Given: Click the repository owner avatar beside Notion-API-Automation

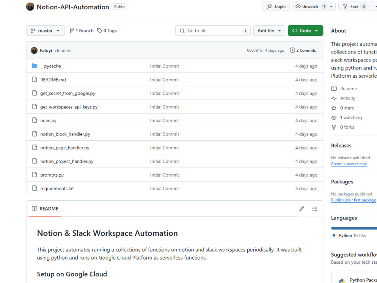Looking at the screenshot, I should click(x=30, y=7).
